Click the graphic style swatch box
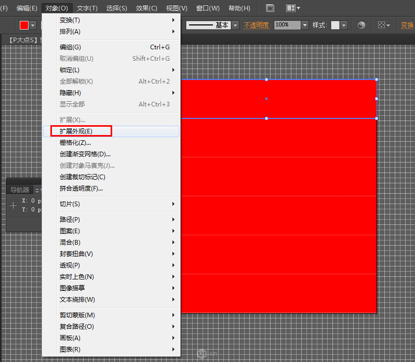415x362 pixels. (336, 25)
